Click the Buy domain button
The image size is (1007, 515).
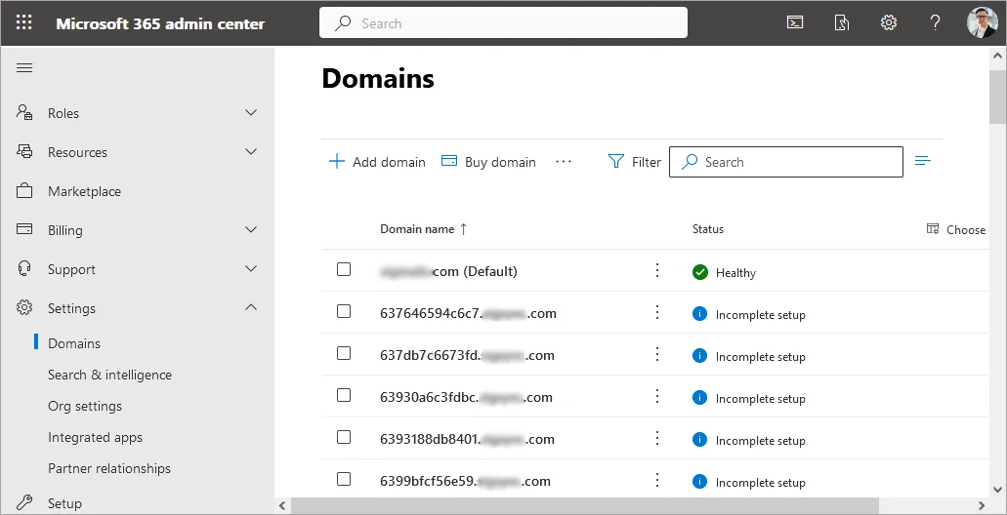pyautogui.click(x=488, y=162)
